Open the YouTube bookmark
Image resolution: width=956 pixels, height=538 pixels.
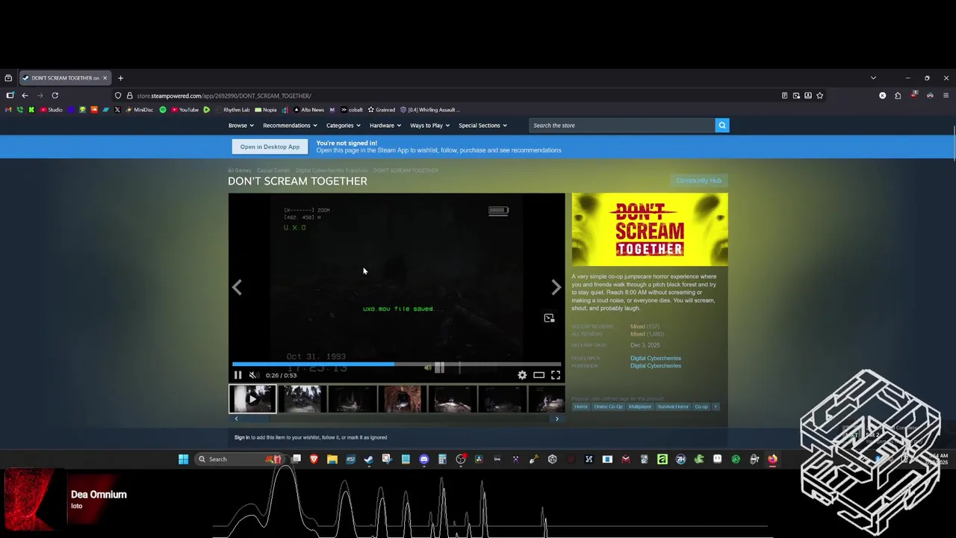point(184,110)
